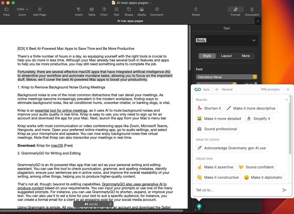Click the Neutral tone selector in GrammarlyGO
294x214 pixels.
coord(224,89)
